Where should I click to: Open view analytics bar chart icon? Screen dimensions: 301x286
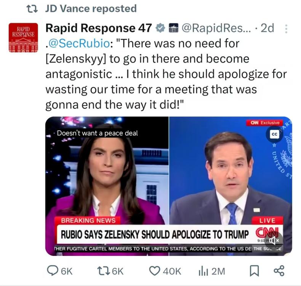pyautogui.click(x=203, y=271)
